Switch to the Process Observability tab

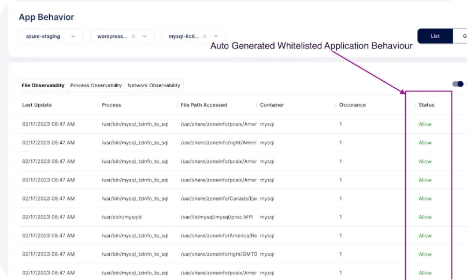(x=96, y=85)
